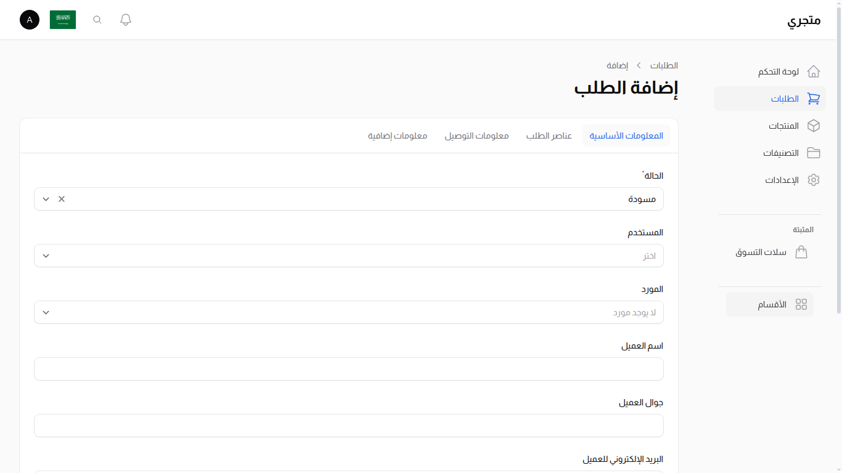Switch to the عناصر الطلب tab
Screen dimensions: 842x473
(x=549, y=135)
